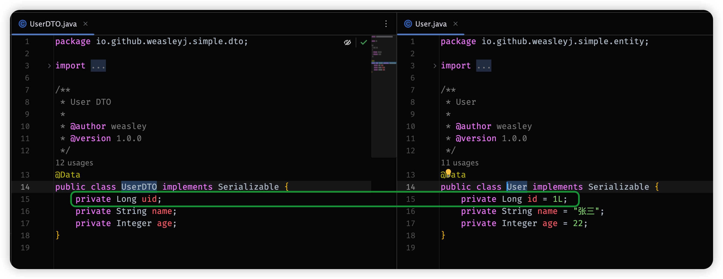723x279 pixels.
Task: Click the yellow lightbulb intention icon
Action: [448, 172]
